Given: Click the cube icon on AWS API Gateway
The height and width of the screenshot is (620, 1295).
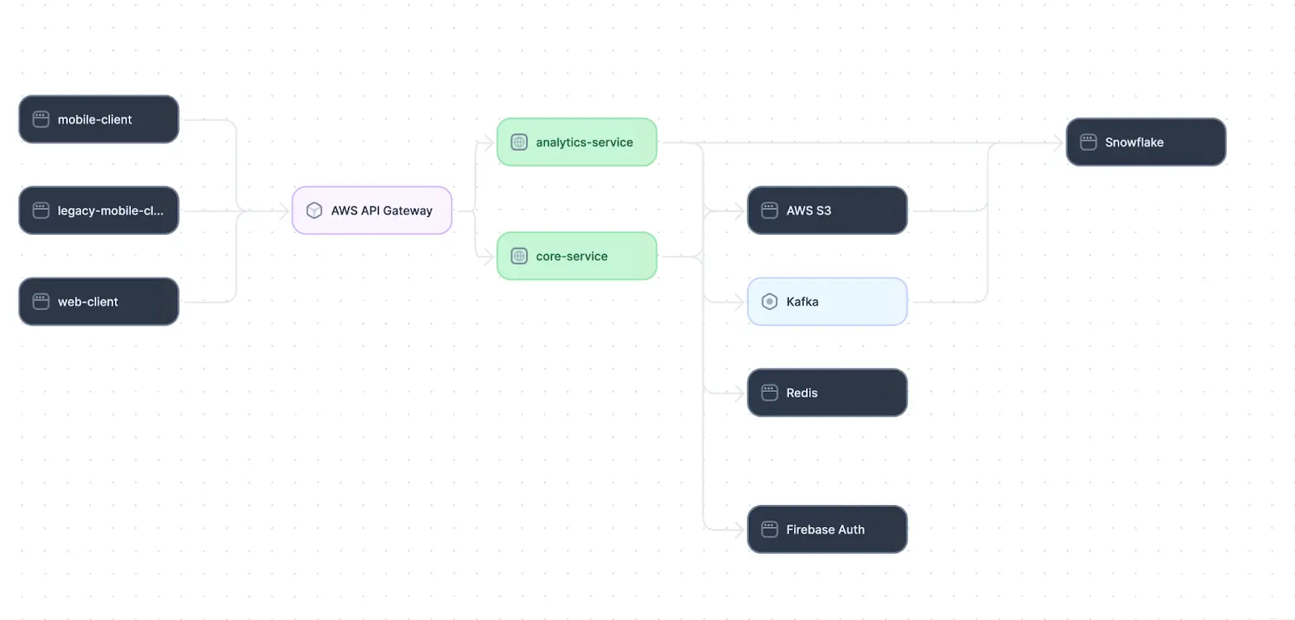Looking at the screenshot, I should tap(314, 211).
